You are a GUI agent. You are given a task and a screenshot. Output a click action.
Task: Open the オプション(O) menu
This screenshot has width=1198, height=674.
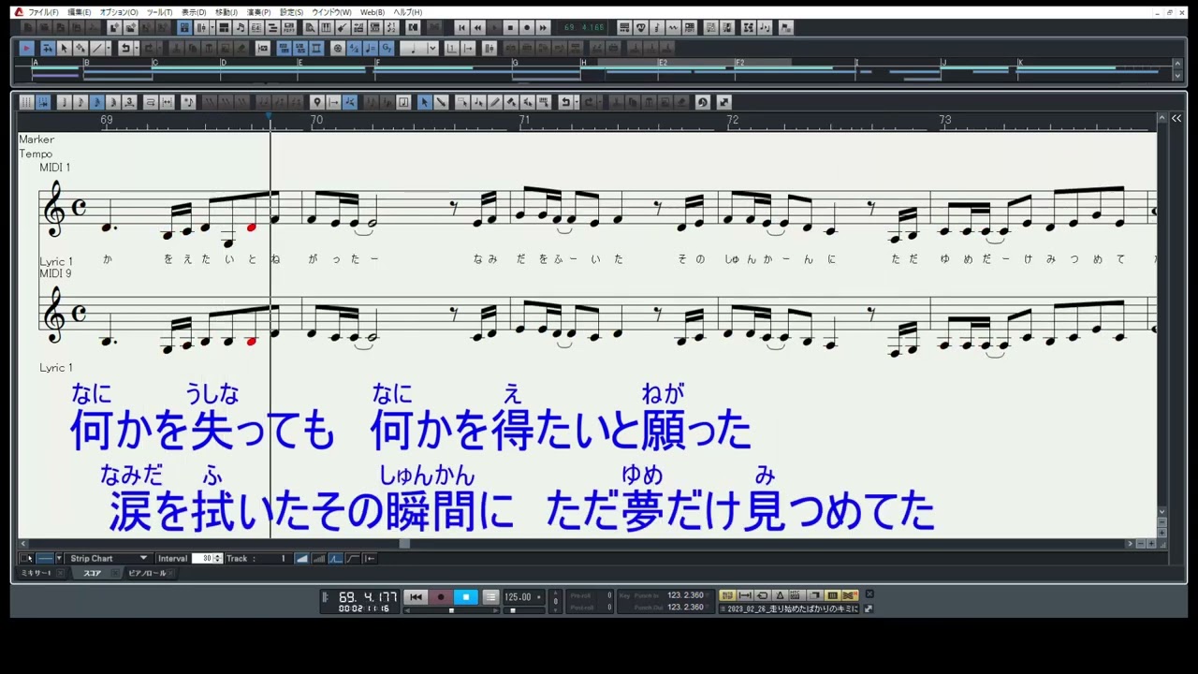point(119,12)
